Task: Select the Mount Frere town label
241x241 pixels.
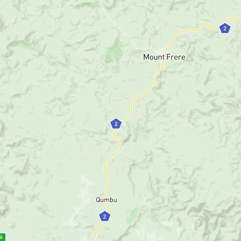Action: point(164,57)
